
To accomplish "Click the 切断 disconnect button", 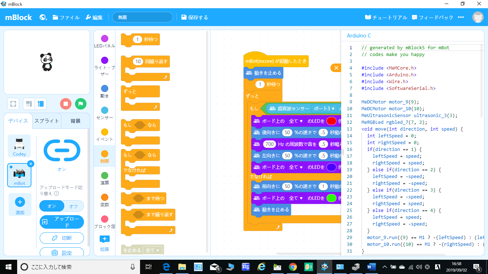I will point(61,238).
